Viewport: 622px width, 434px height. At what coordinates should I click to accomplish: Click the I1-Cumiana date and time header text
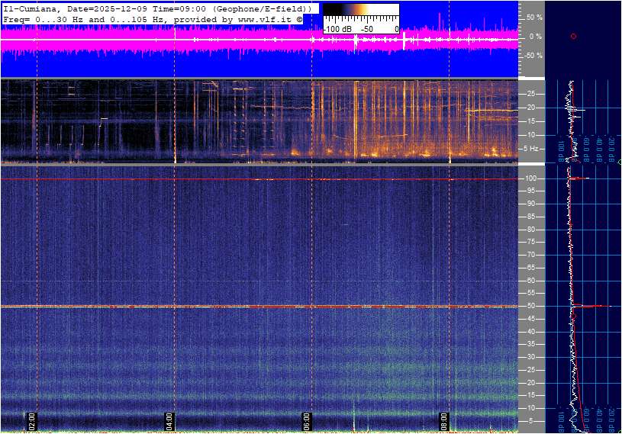tap(156, 8)
